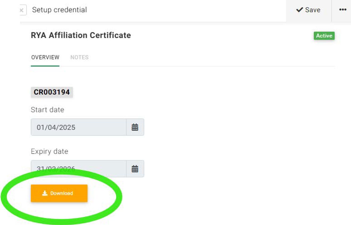Screen dimensions: 351x225
Task: Click the RYA Affiliation Certificate heading
Action: coord(81,35)
